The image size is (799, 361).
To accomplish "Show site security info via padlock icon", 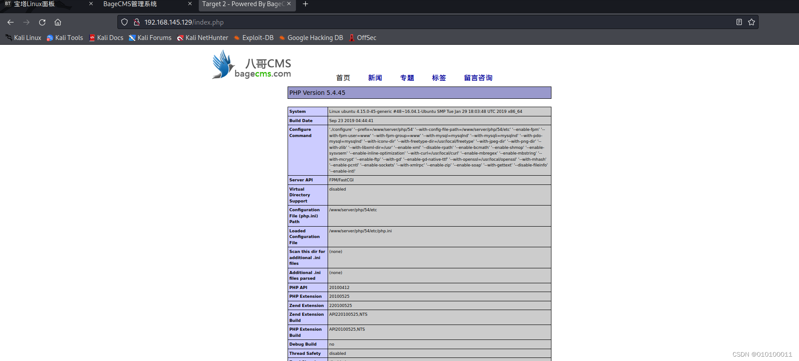I will [x=137, y=22].
